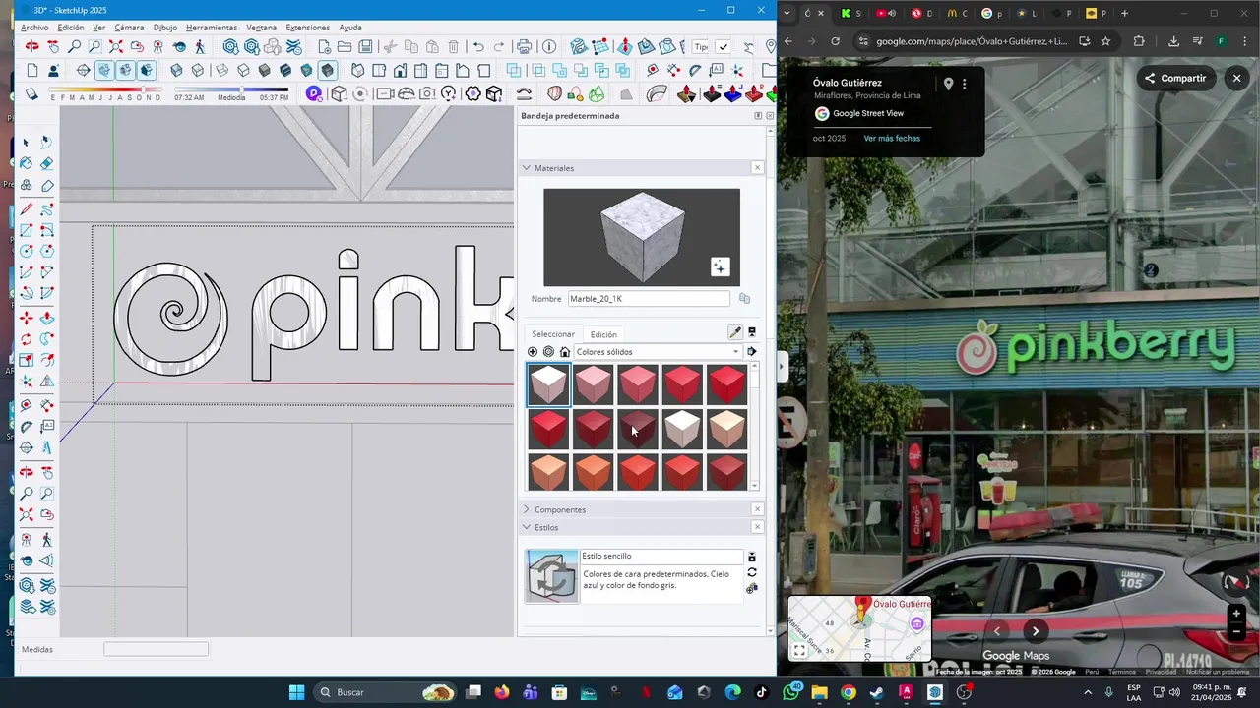
Task: Open the Extensiones menu
Action: pos(308,28)
